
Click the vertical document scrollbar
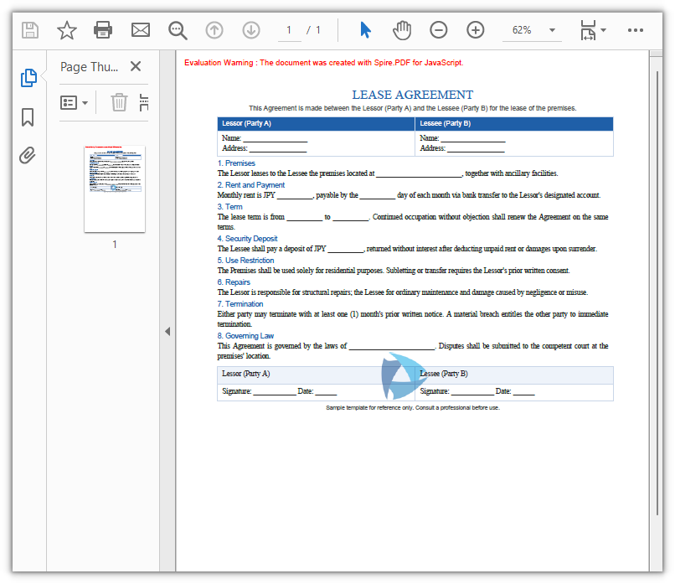[x=657, y=293]
